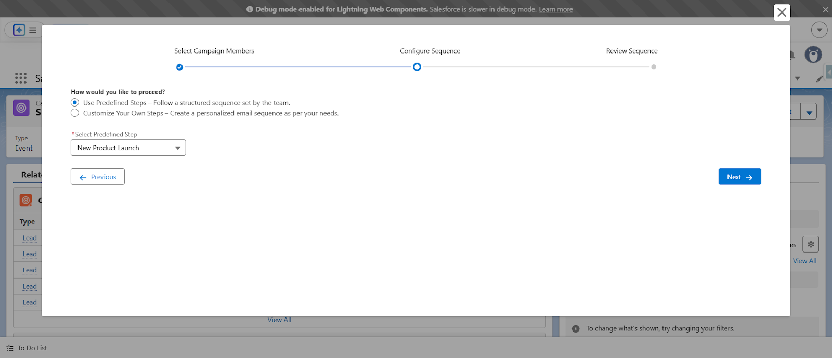Close the sequence wizard modal
Screen dimensions: 832x358
click(x=782, y=12)
